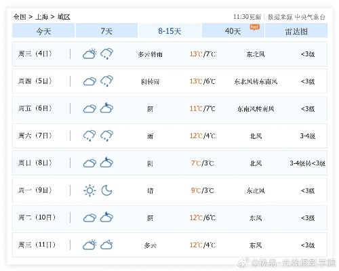
Task: Click the night rain icon for 周四 5日
Action: (106, 81)
